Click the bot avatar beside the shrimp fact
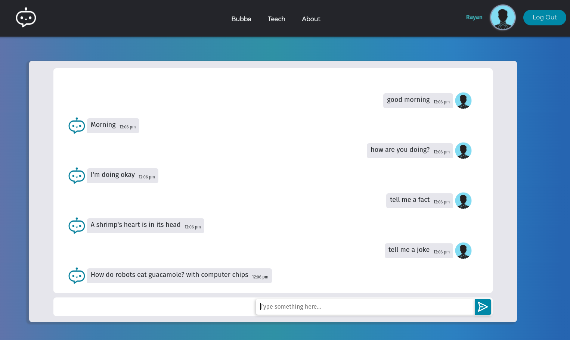 tap(77, 225)
